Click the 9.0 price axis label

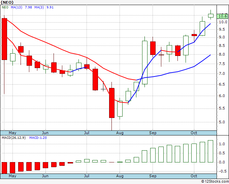tap(222, 37)
